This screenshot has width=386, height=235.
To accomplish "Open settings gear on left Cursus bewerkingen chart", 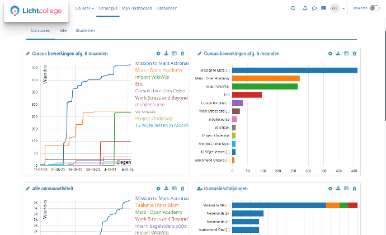I will 158,54.
